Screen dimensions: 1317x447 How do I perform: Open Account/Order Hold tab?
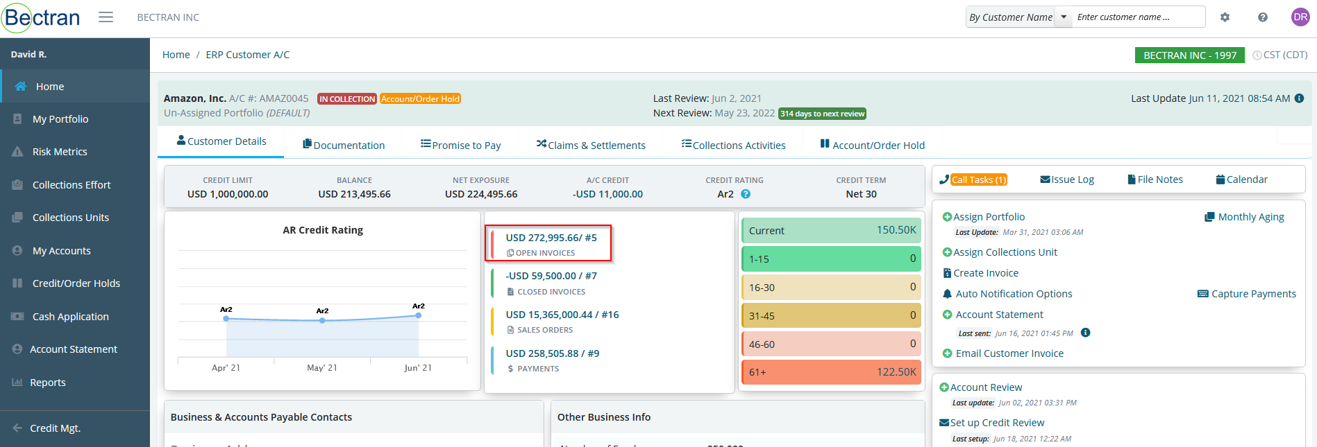873,146
